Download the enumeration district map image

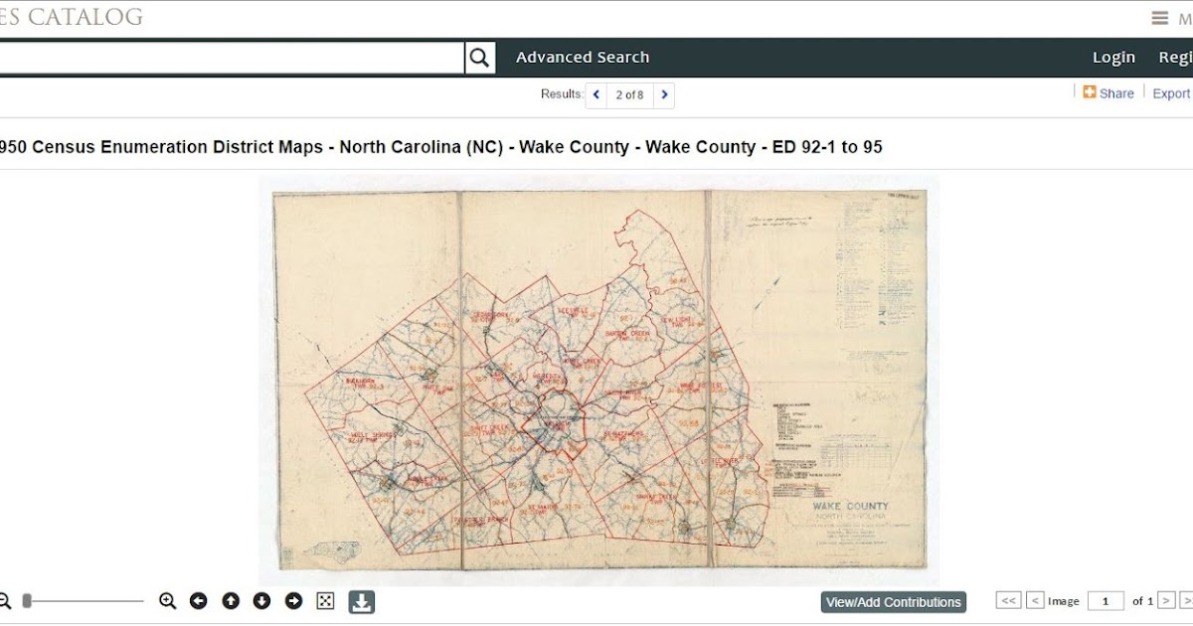tap(361, 600)
